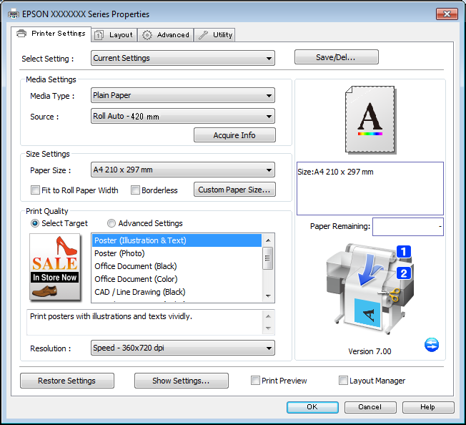Screen dimensions: 466x425
Task: Expand the Paper Size dropdown
Action: [183, 170]
